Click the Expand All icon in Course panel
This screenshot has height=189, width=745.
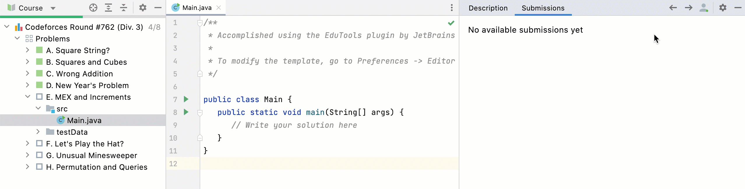point(108,8)
